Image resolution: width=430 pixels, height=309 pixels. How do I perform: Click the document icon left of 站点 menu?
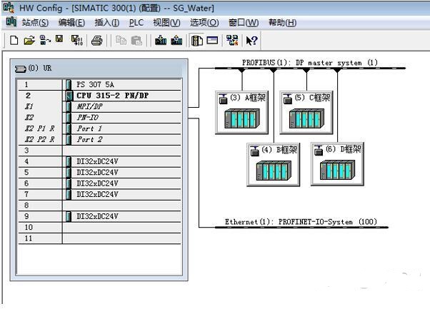[11, 21]
